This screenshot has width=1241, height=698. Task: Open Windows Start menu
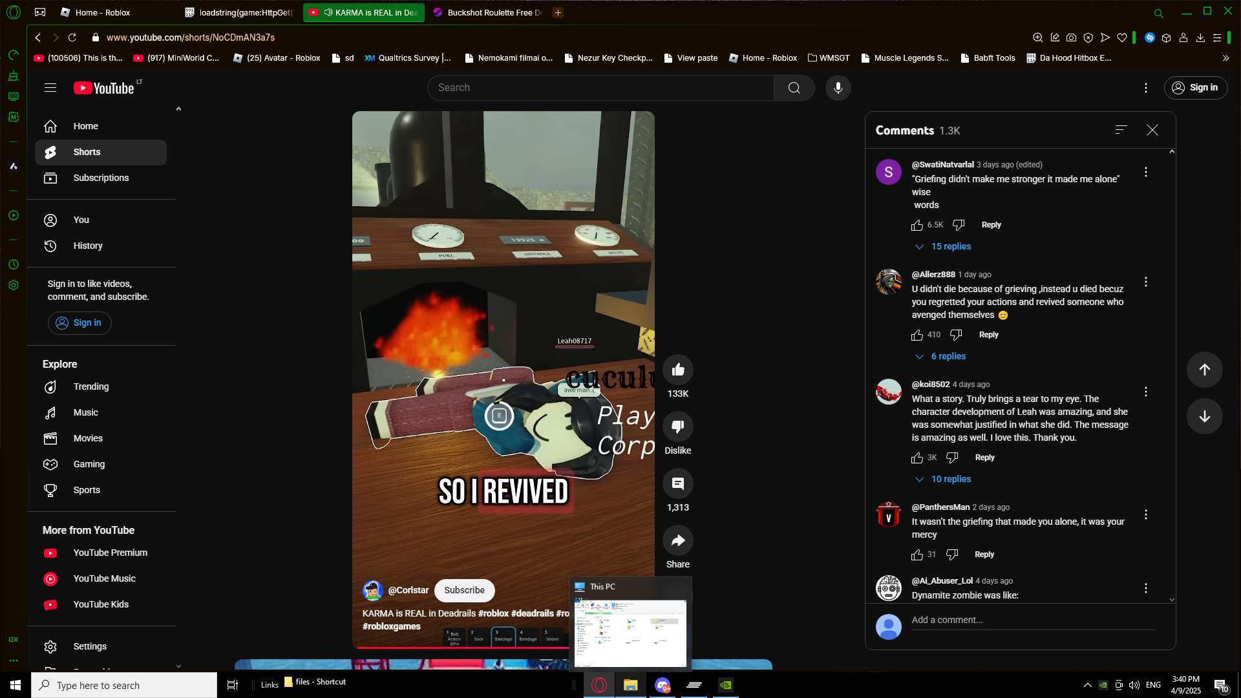click(16, 685)
